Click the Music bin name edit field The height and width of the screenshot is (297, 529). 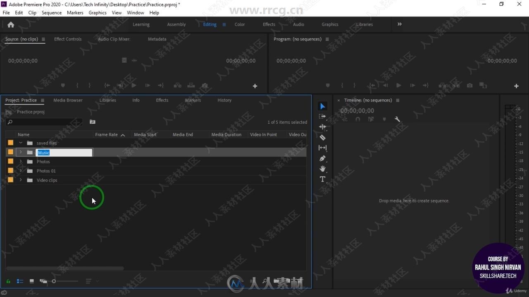pyautogui.click(x=64, y=153)
